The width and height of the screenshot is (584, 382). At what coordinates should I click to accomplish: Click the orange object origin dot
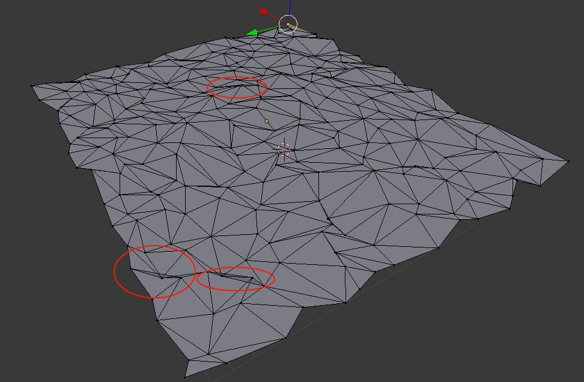pos(266,121)
